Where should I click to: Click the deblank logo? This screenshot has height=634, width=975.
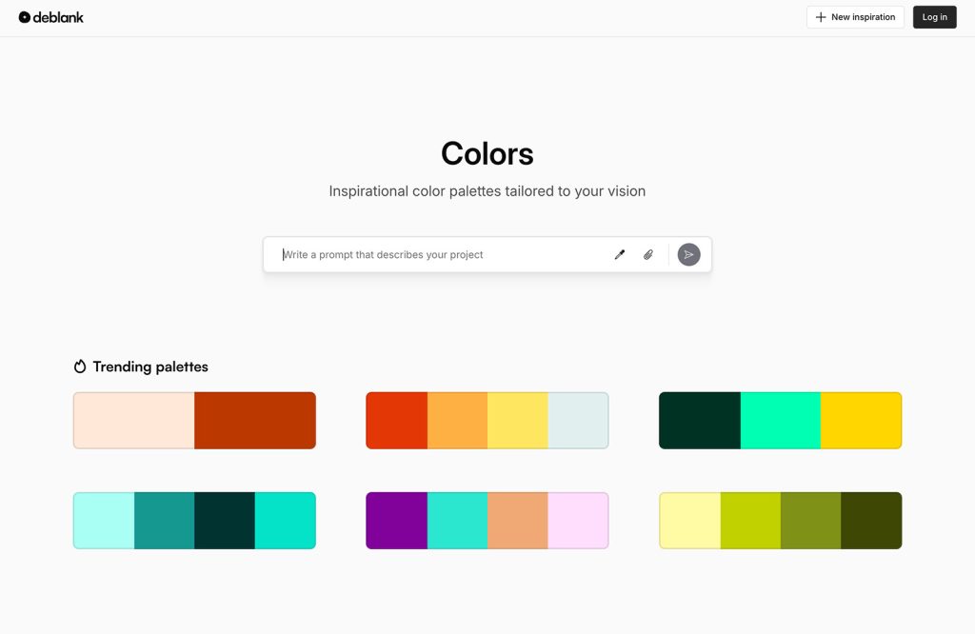(x=51, y=17)
